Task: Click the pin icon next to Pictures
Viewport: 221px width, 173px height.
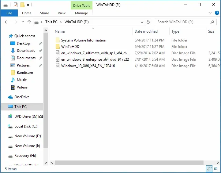Action: point(41,65)
